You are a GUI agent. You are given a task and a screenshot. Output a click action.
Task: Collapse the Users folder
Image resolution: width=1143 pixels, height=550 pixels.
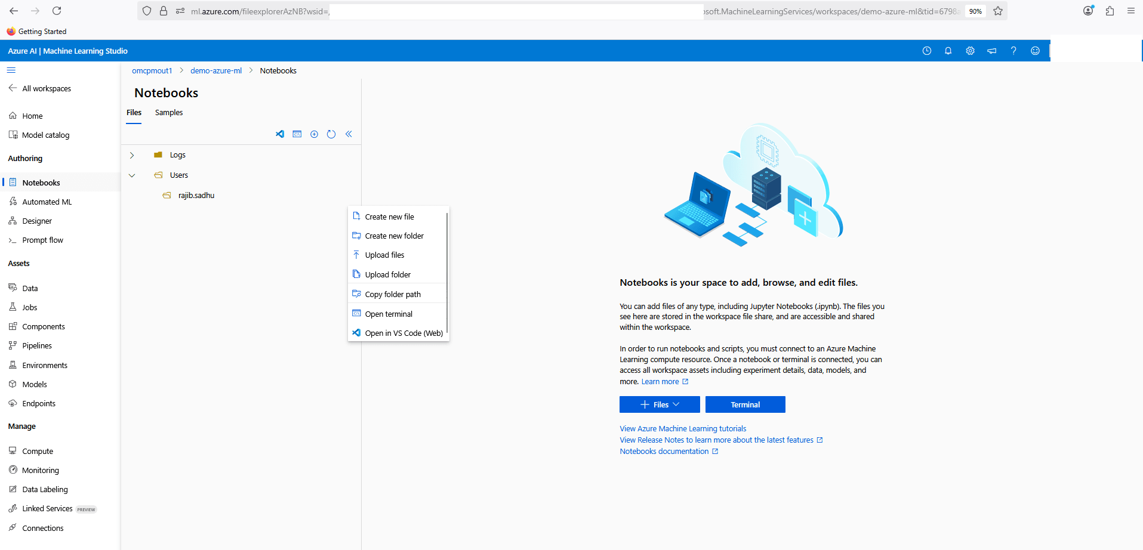[132, 175]
